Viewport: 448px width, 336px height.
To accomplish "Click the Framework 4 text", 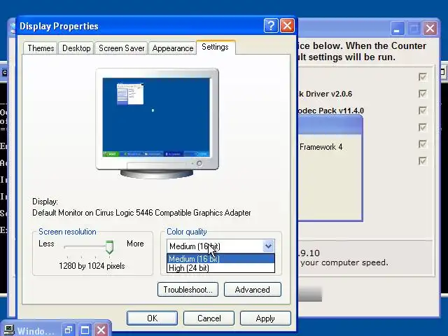I will point(321,147).
